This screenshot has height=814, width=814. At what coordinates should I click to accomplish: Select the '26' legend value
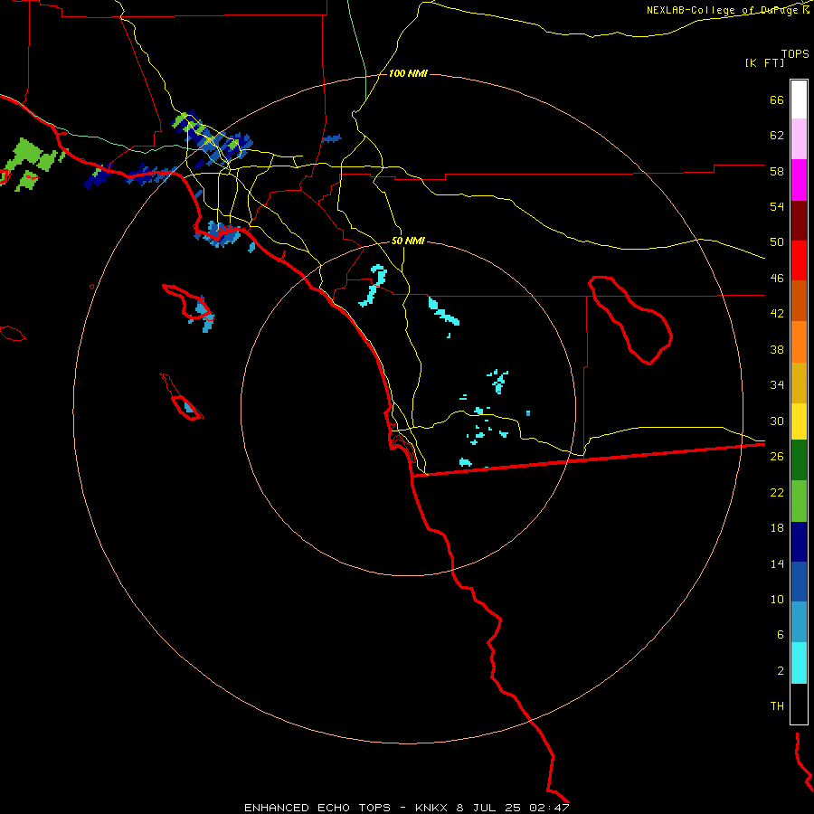click(777, 457)
